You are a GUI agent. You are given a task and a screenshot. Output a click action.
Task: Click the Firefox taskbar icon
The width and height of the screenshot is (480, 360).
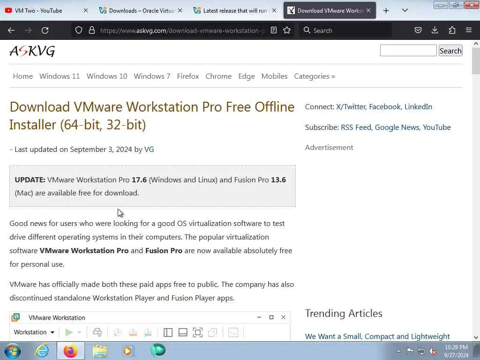pyautogui.click(x=71, y=351)
